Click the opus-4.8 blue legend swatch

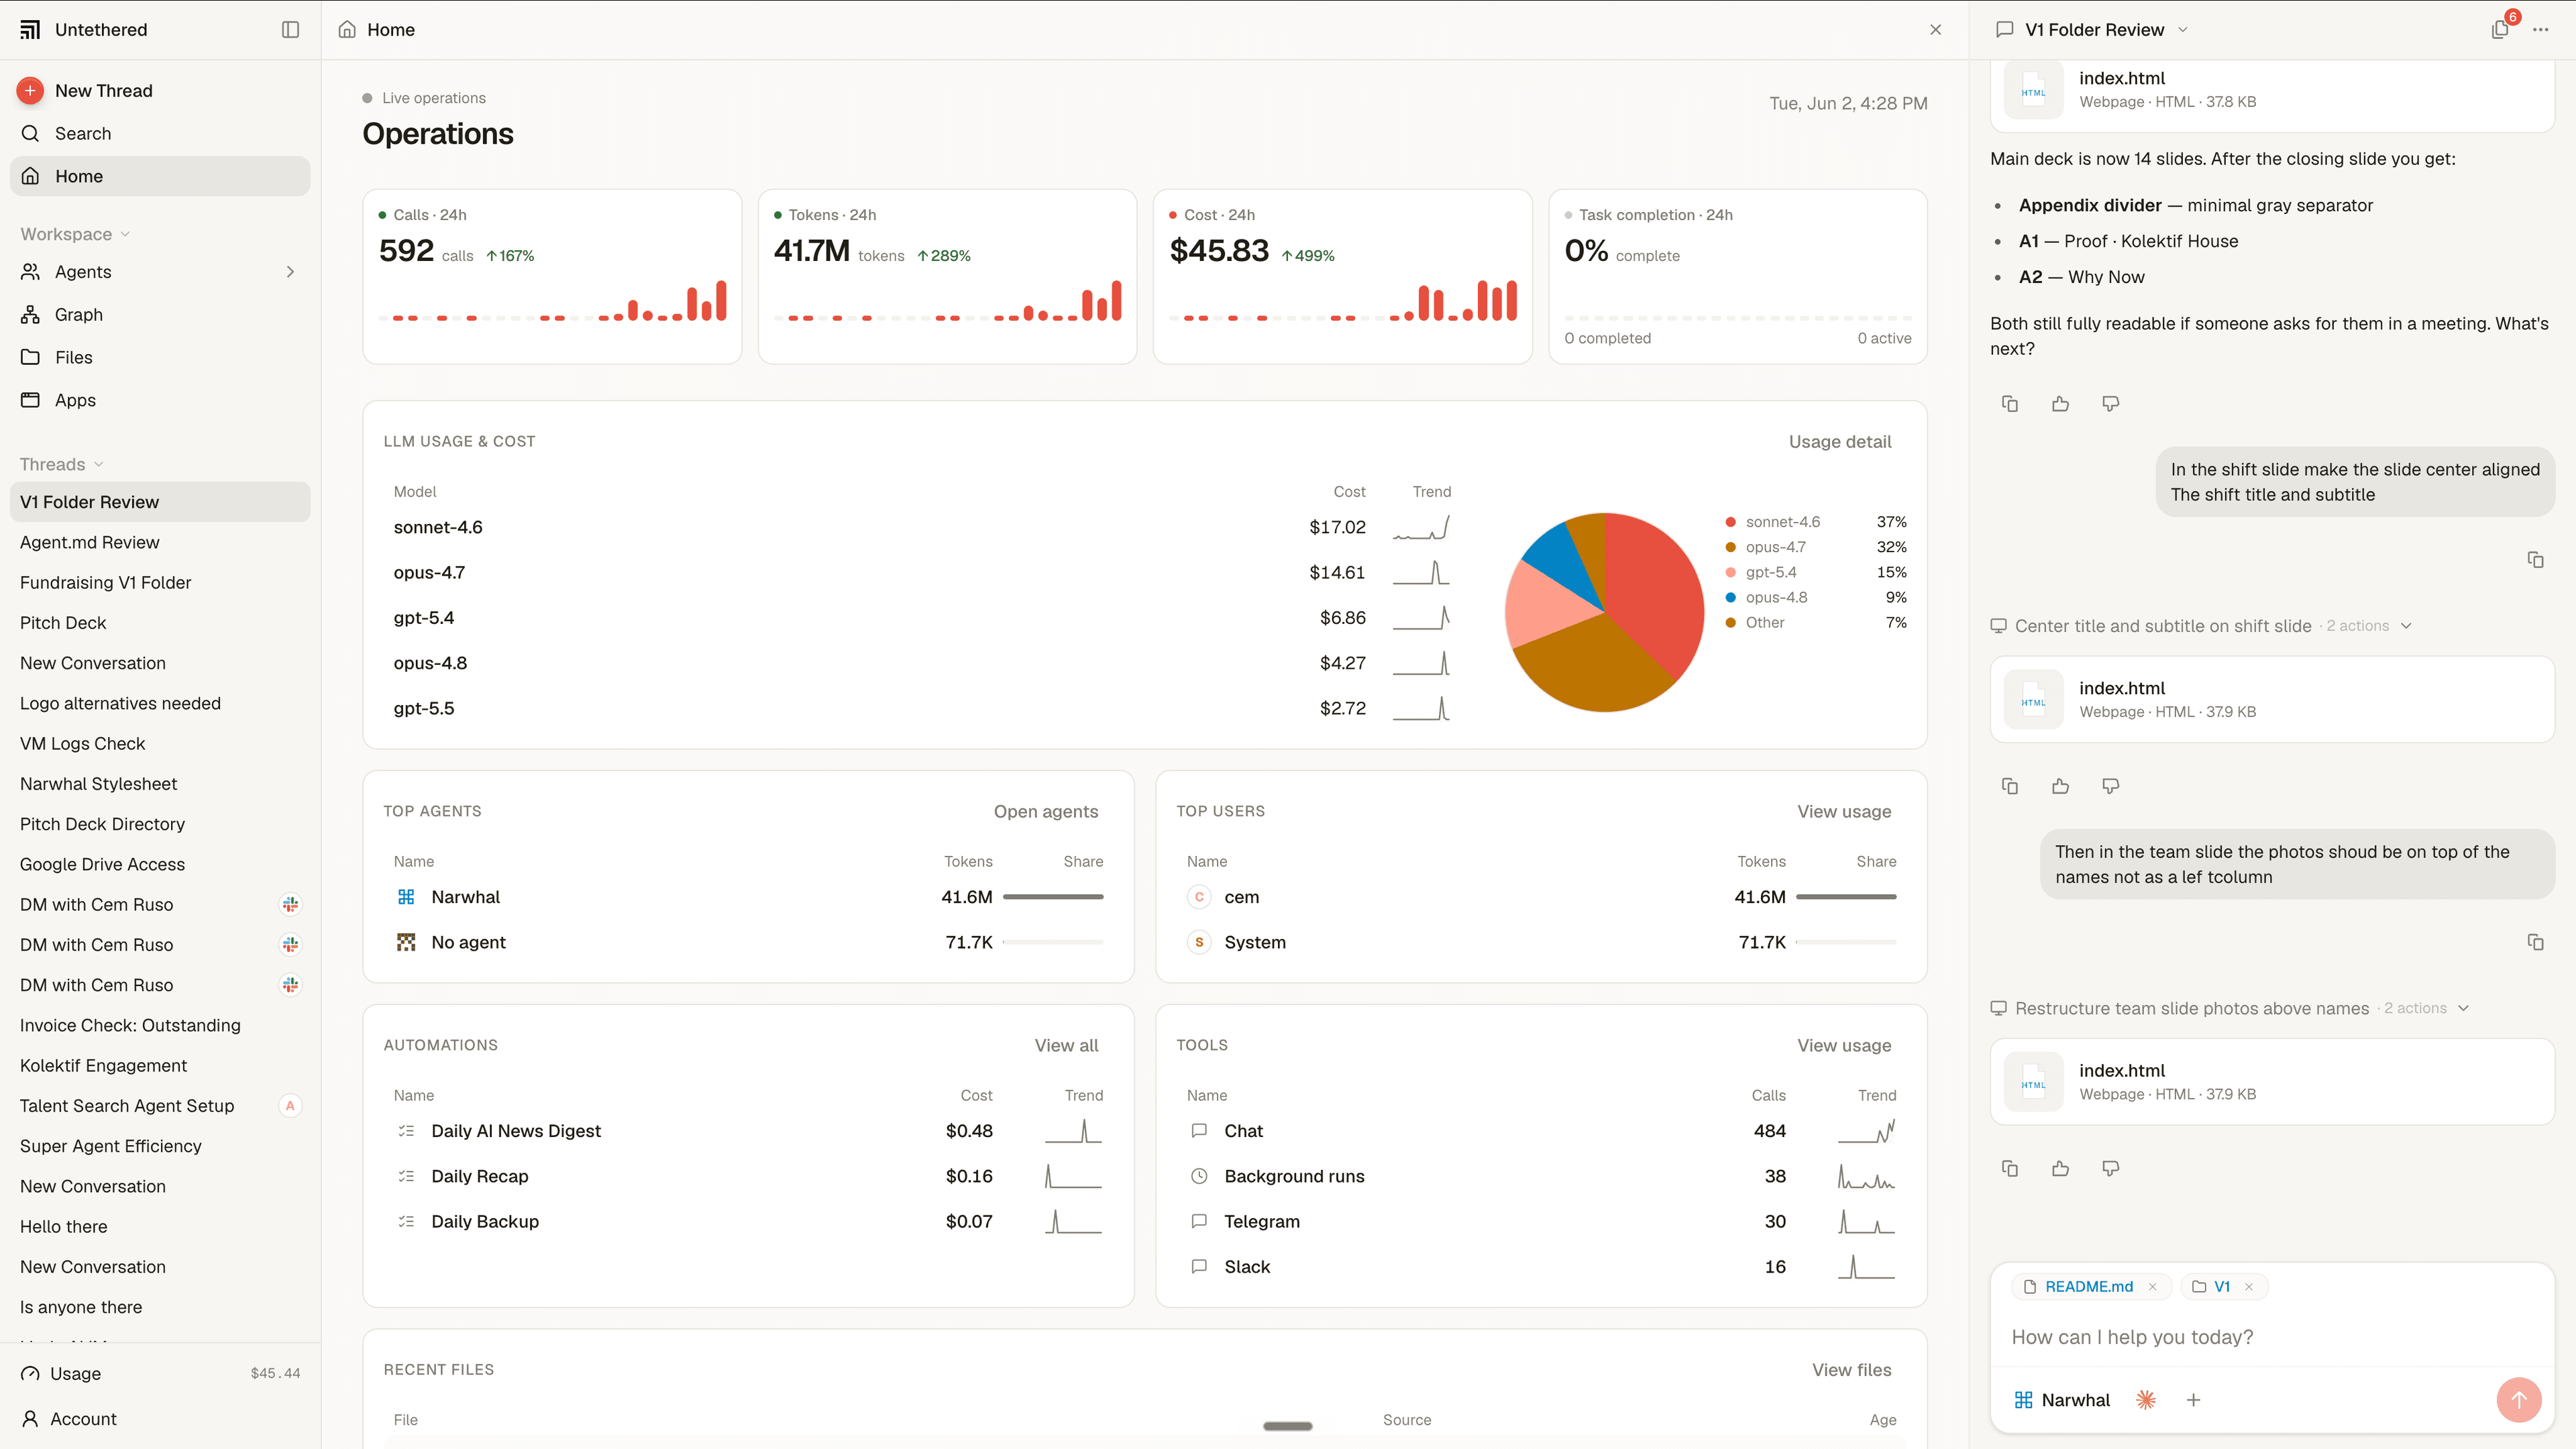(x=1730, y=598)
